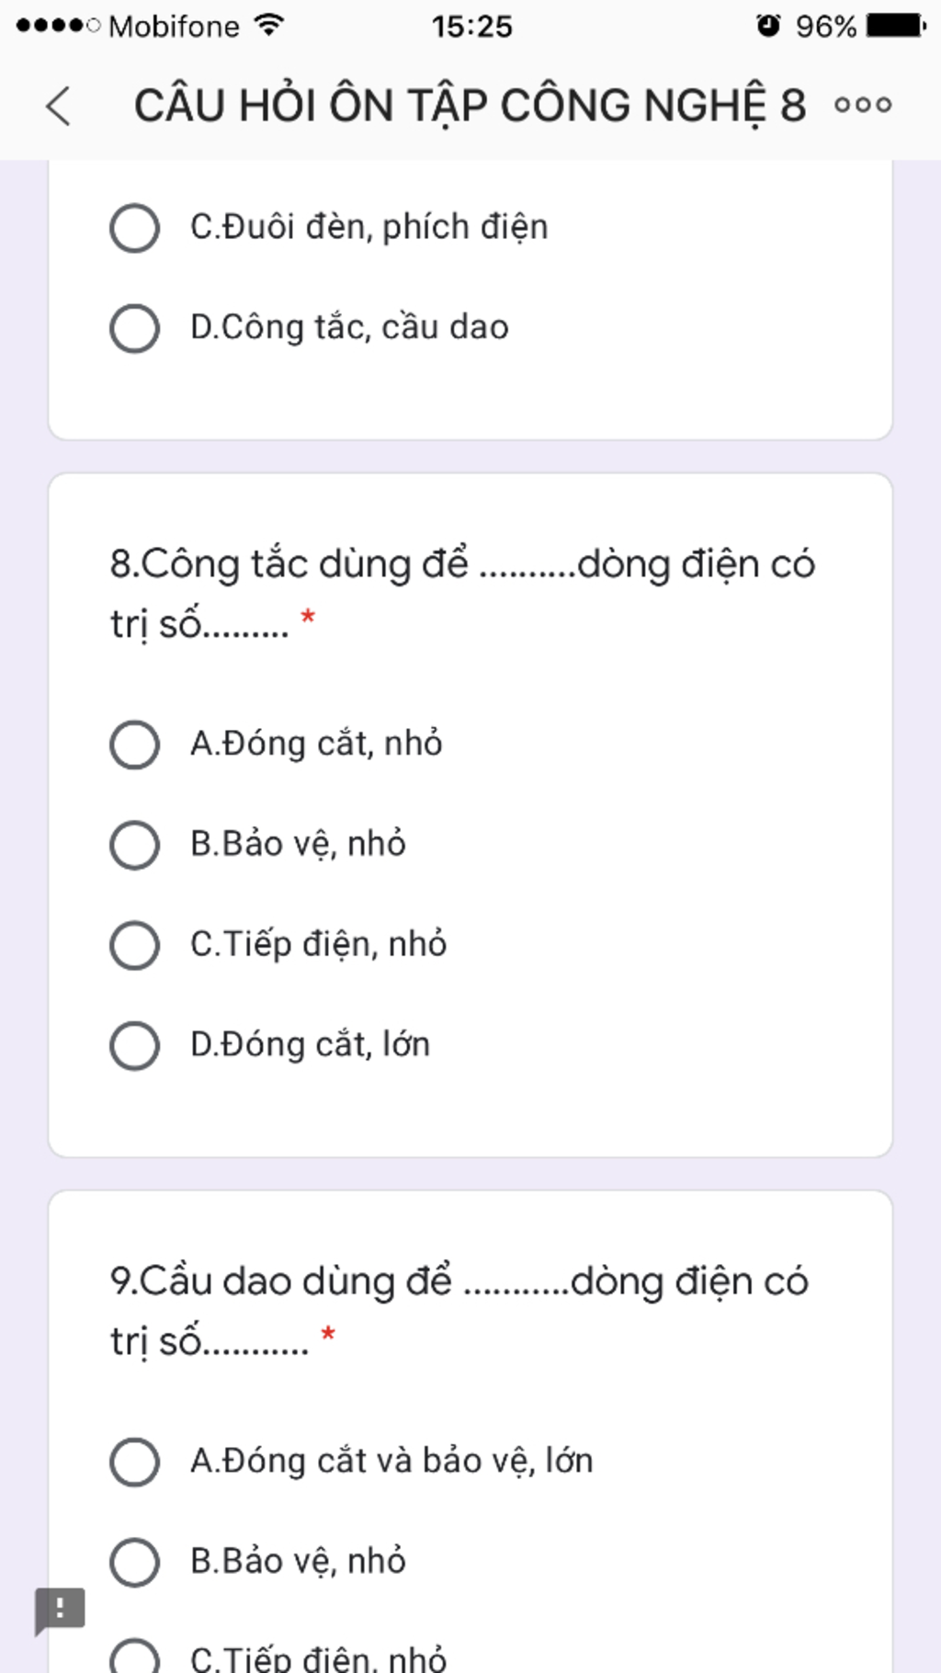Viewport: 941px width, 1673px height.
Task: Tap the report problem feedback icon
Action: coord(60,1610)
